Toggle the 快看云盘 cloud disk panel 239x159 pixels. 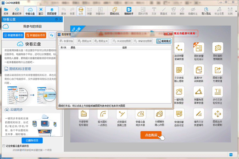[30, 11]
